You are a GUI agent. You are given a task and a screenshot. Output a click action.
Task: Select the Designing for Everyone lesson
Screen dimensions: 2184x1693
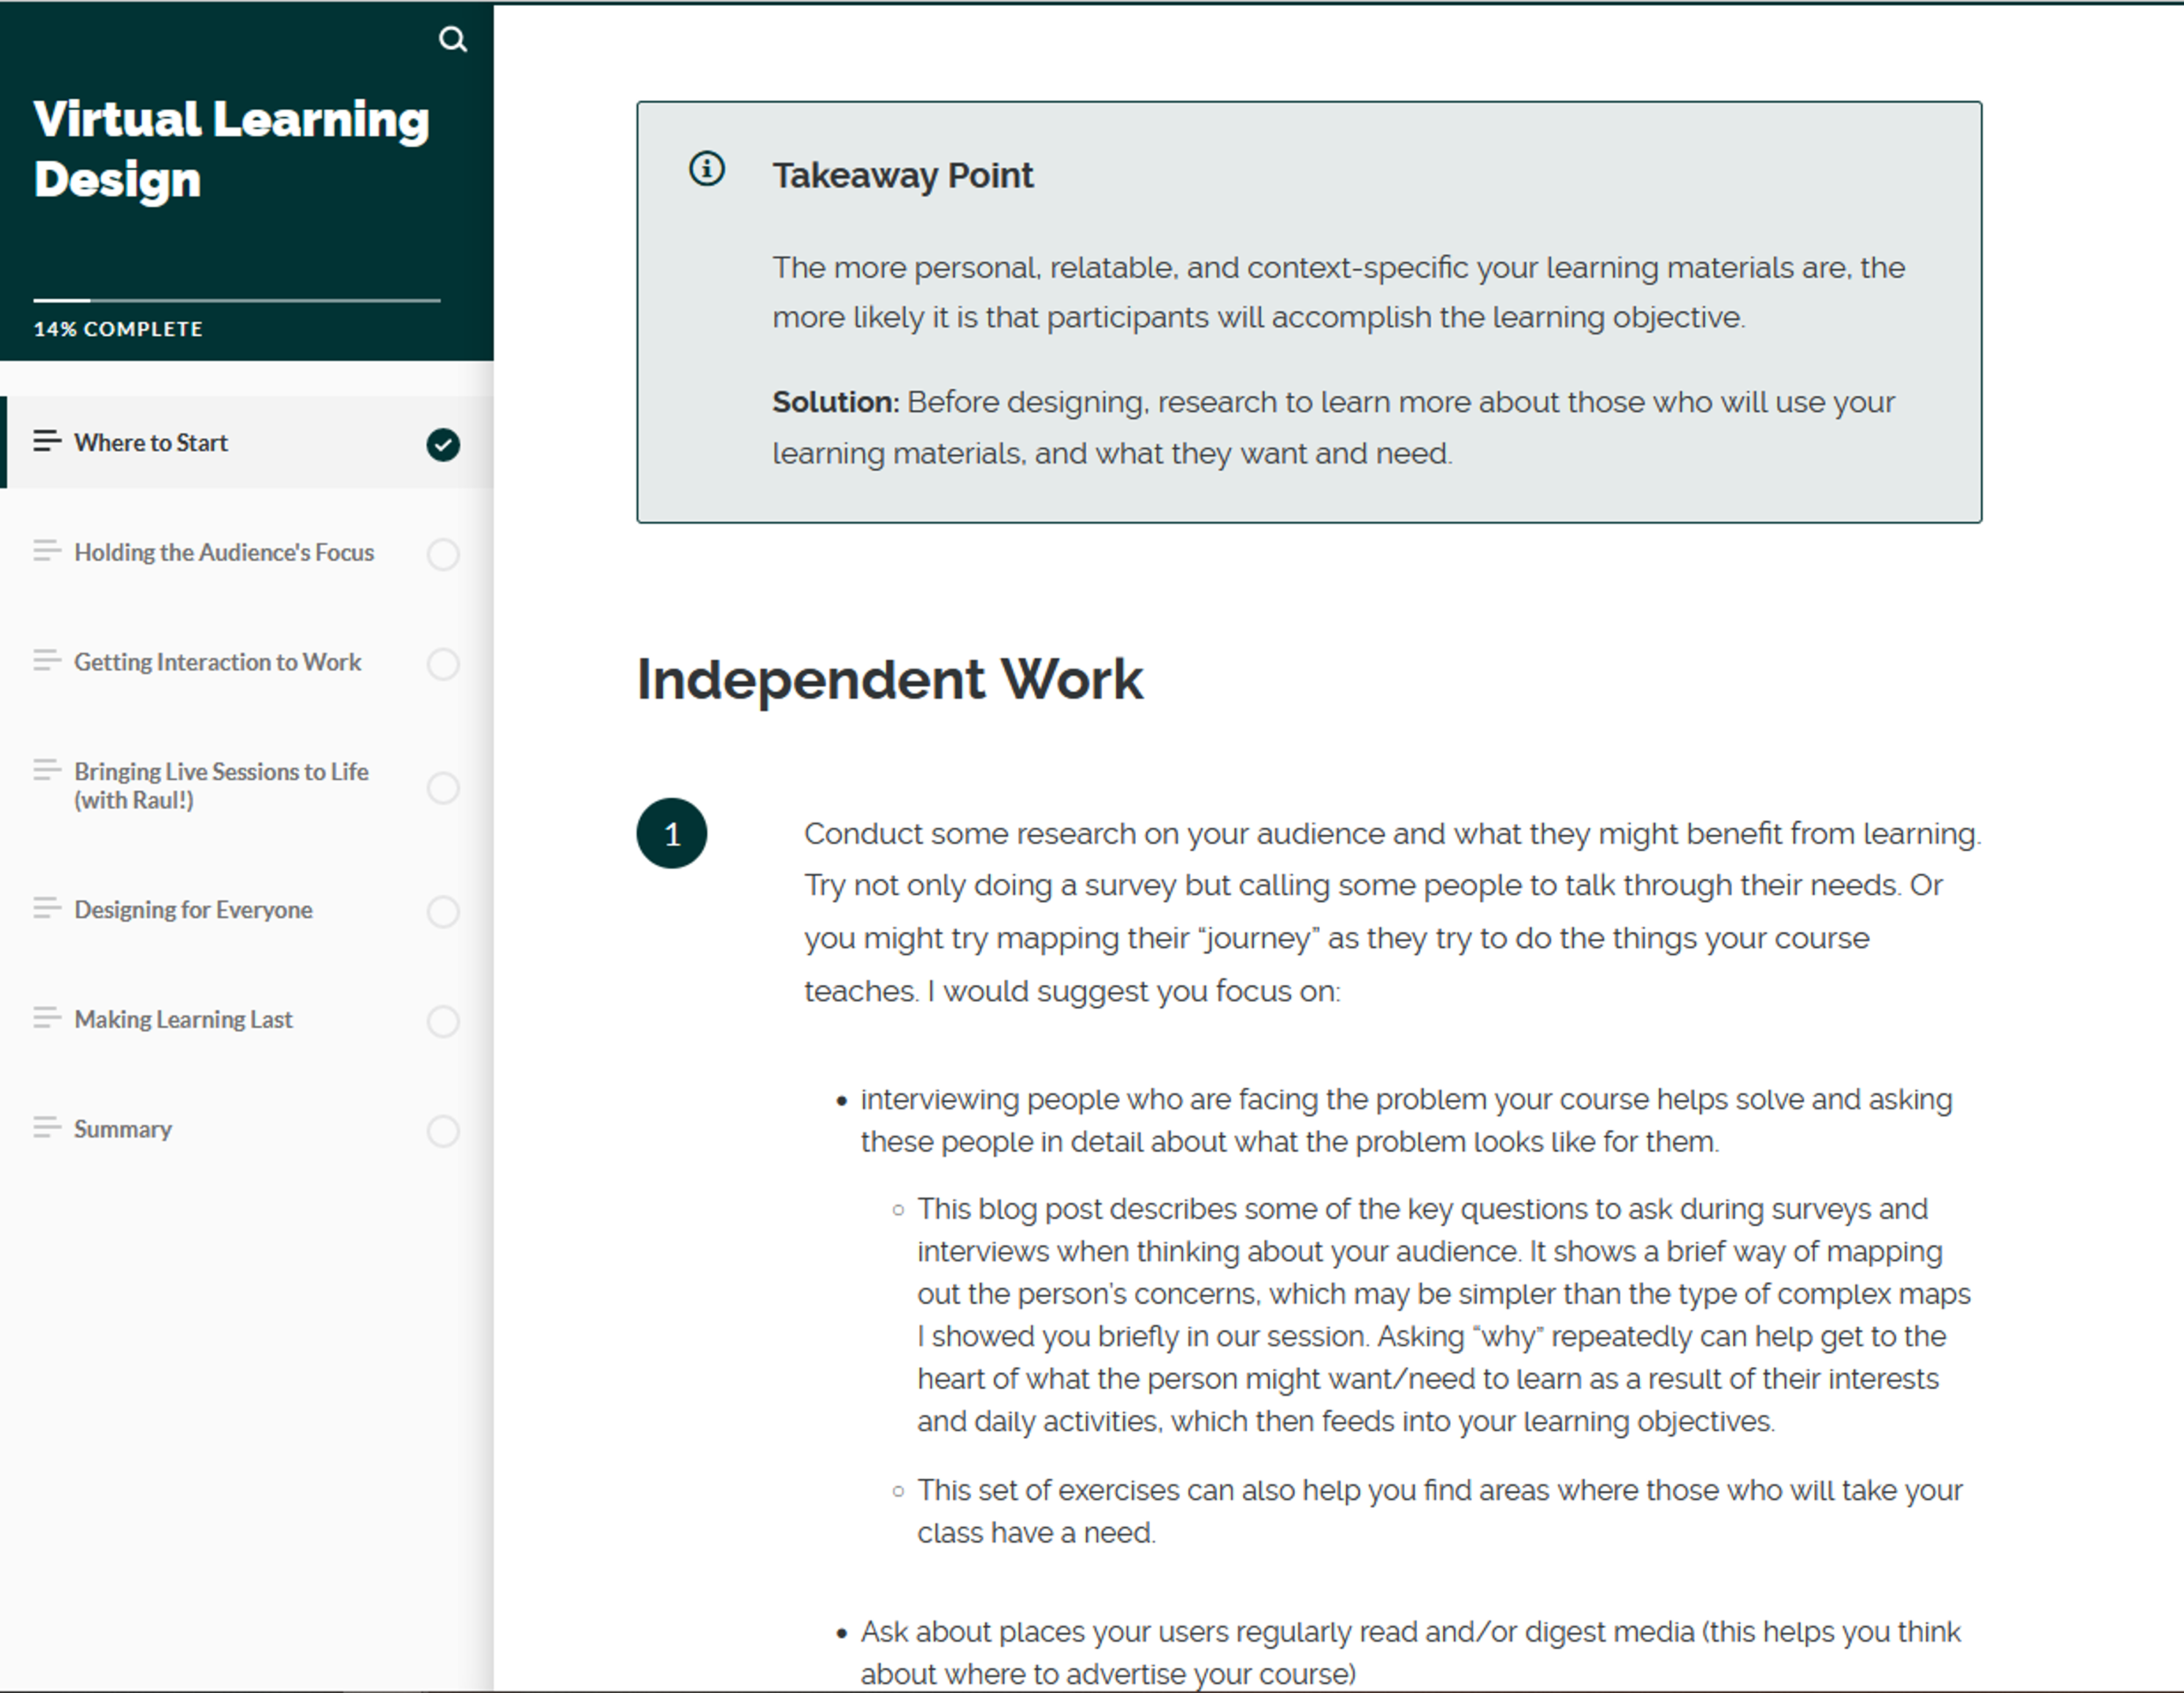pyautogui.click(x=247, y=911)
